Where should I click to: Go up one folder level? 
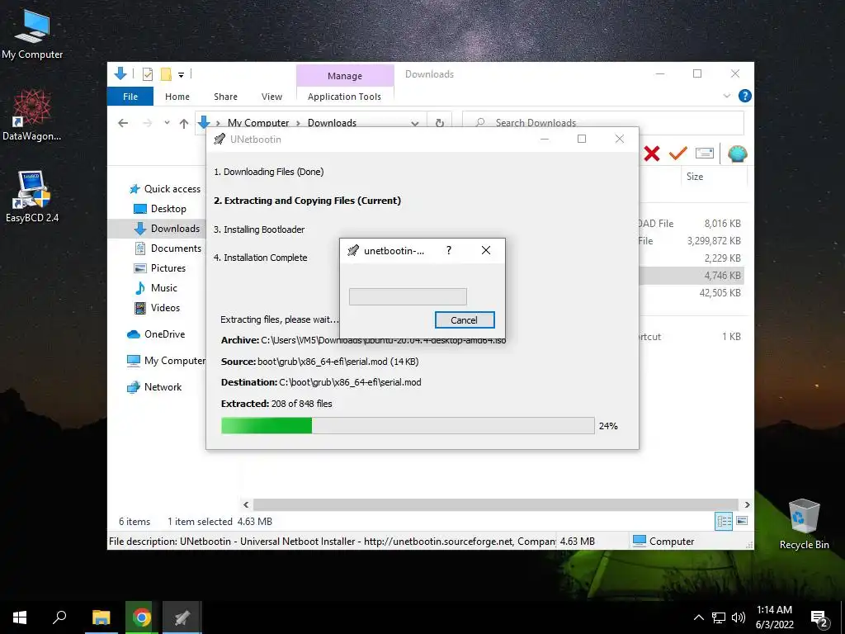click(x=184, y=124)
